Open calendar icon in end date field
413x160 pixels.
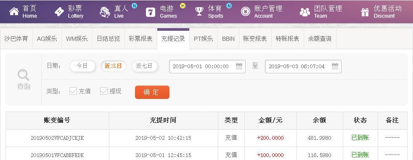click(x=335, y=66)
